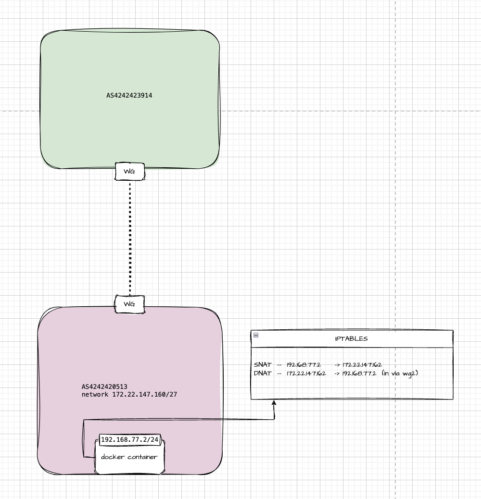Click the vertical dashed page break line
This screenshot has height=499, width=481.
(x=395, y=216)
